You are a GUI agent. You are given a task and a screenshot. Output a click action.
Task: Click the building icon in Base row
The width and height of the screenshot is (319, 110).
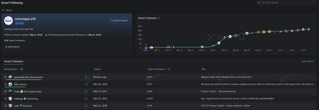tap(6, 84)
